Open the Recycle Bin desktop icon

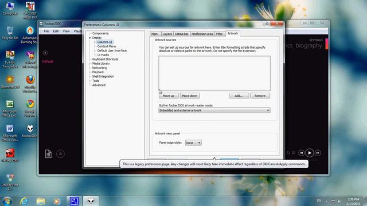[10, 33]
